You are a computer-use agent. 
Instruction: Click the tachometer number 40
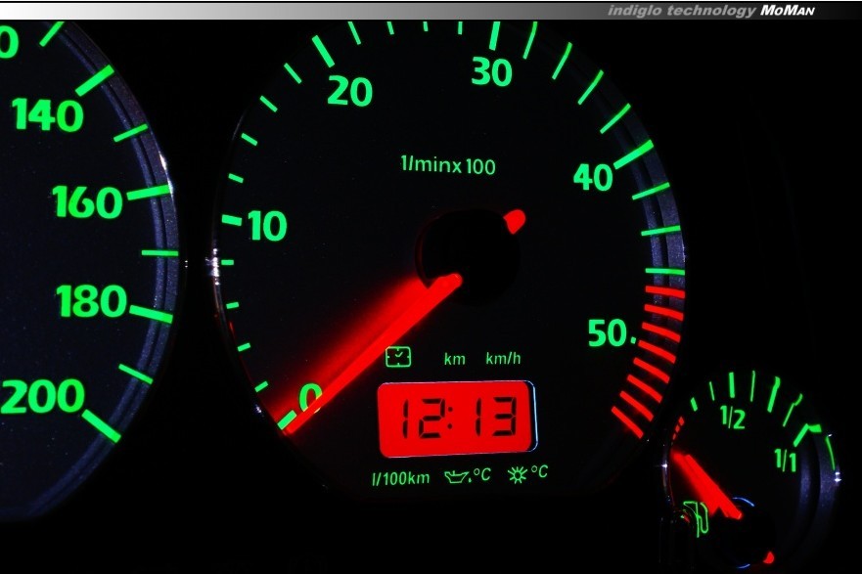593,177
